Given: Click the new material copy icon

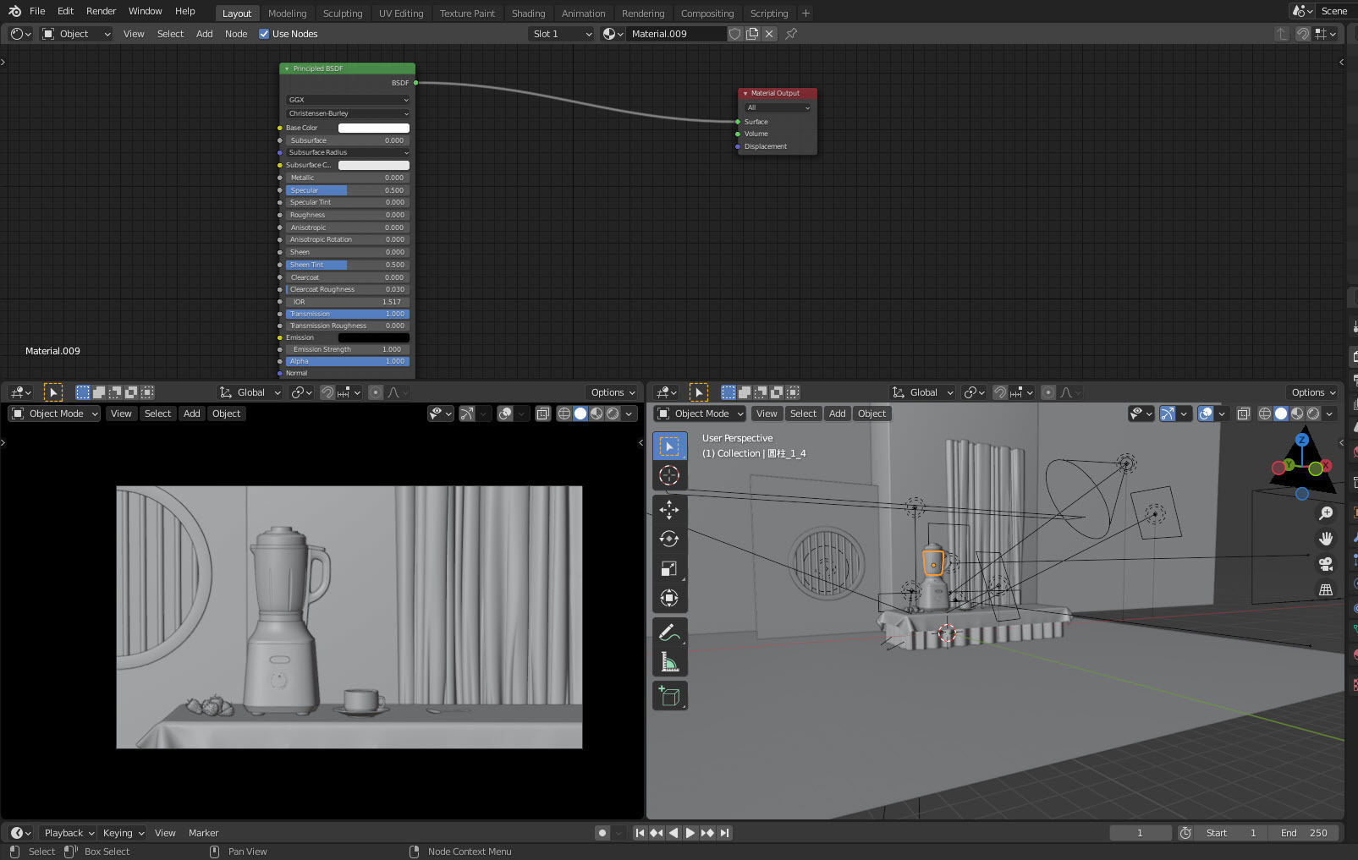Looking at the screenshot, I should tap(752, 34).
